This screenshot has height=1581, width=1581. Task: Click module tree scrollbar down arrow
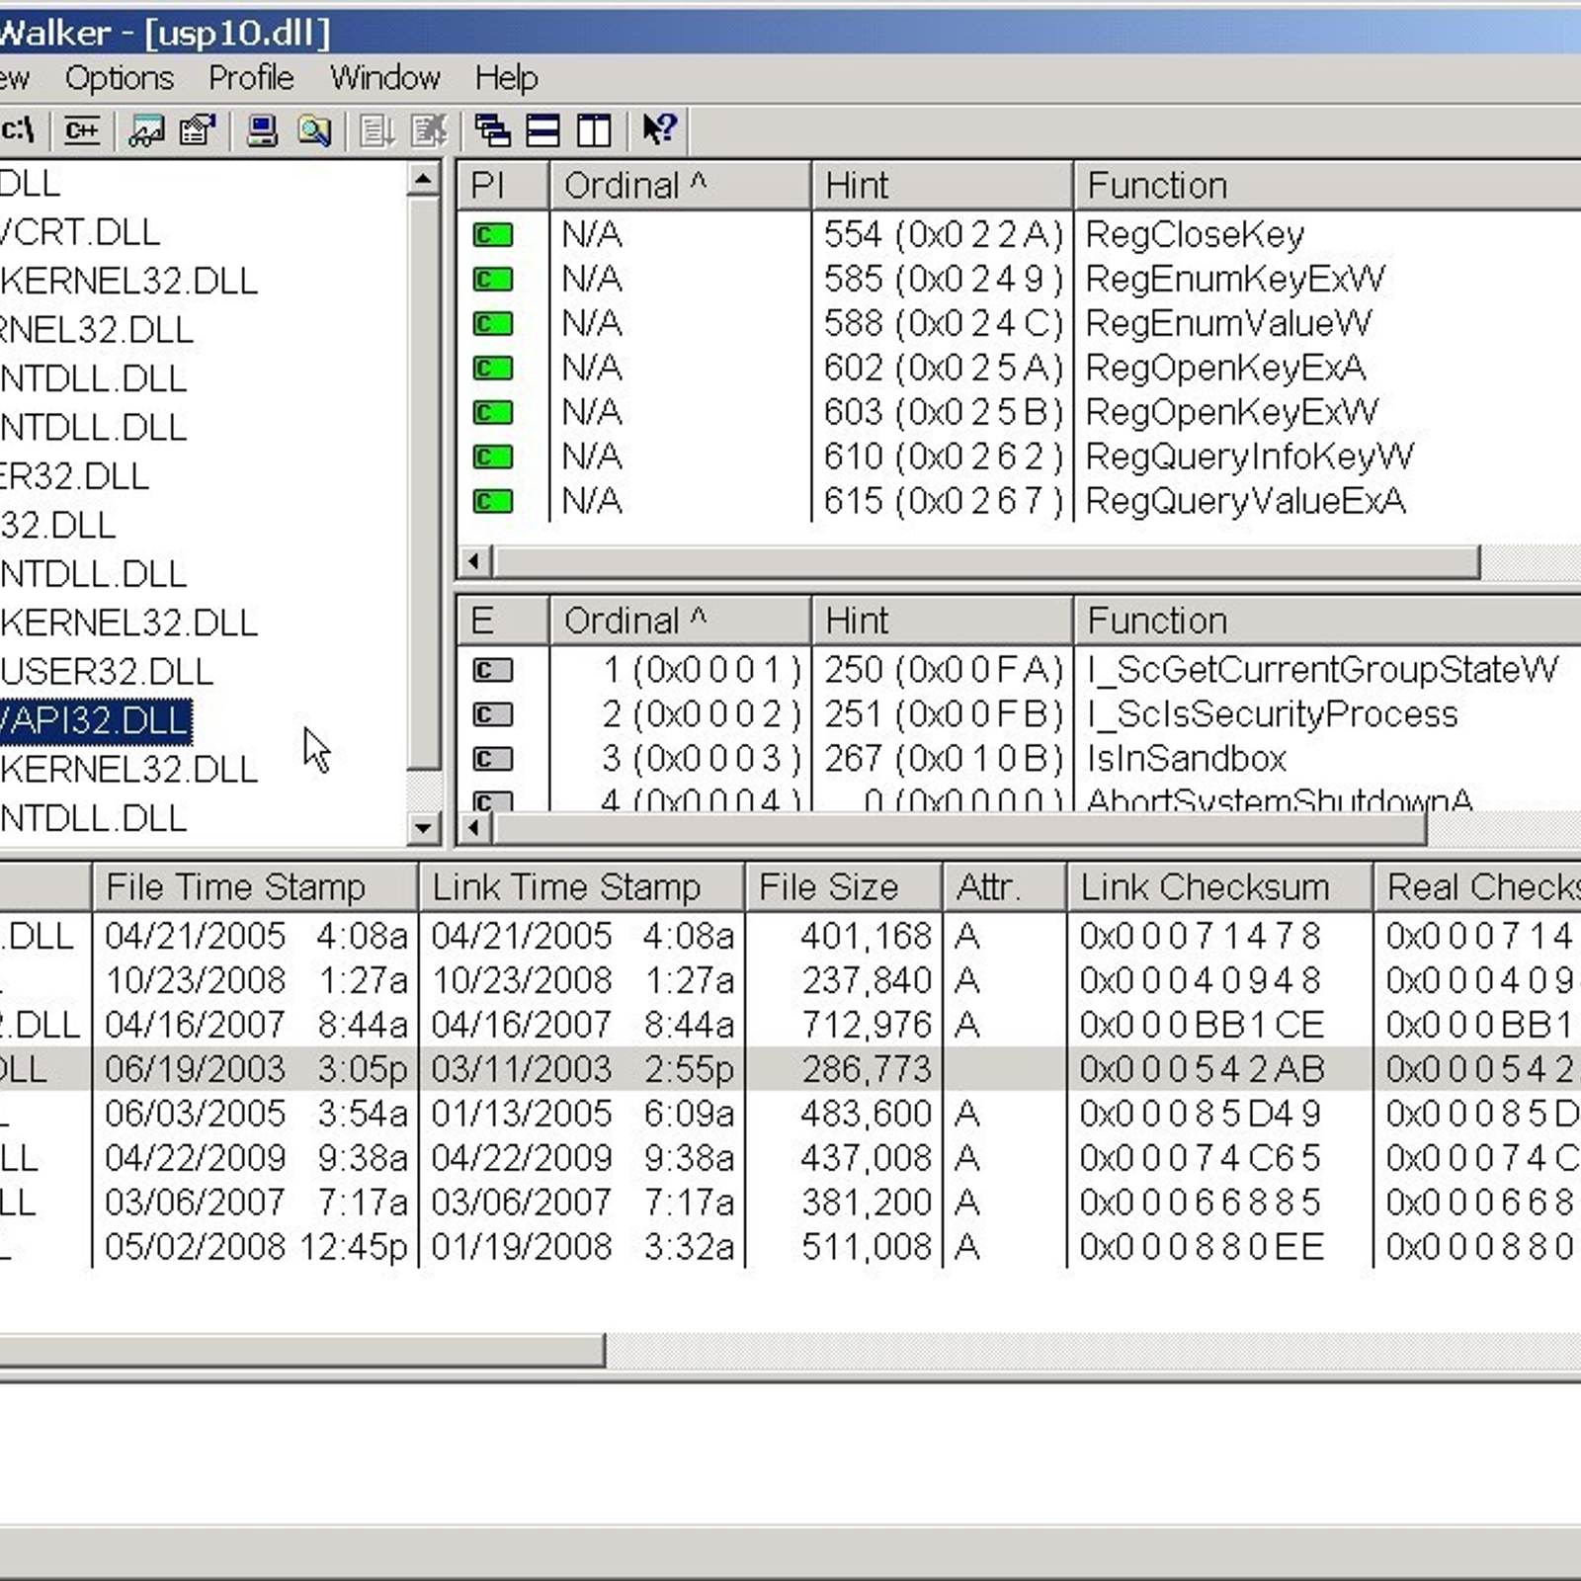click(424, 827)
